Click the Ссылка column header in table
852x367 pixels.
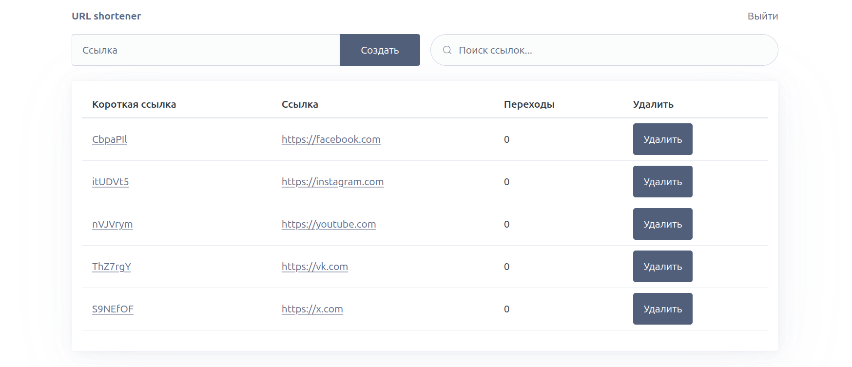click(300, 104)
